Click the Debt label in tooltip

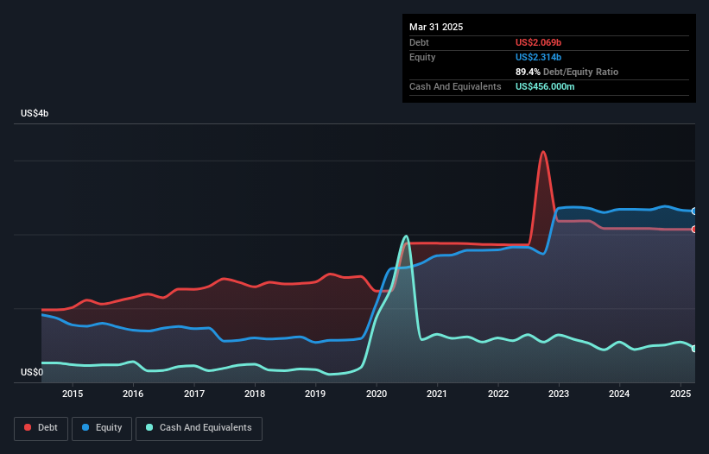coord(419,42)
